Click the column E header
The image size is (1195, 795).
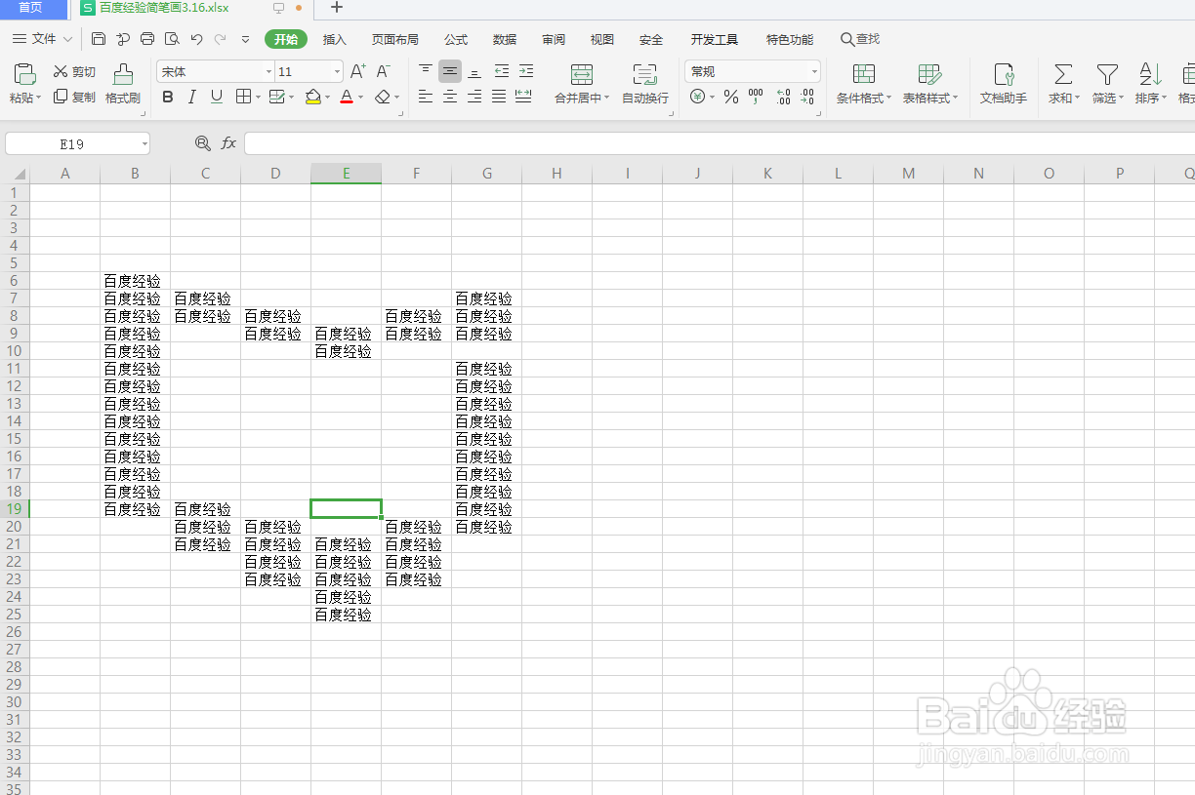pyautogui.click(x=346, y=174)
